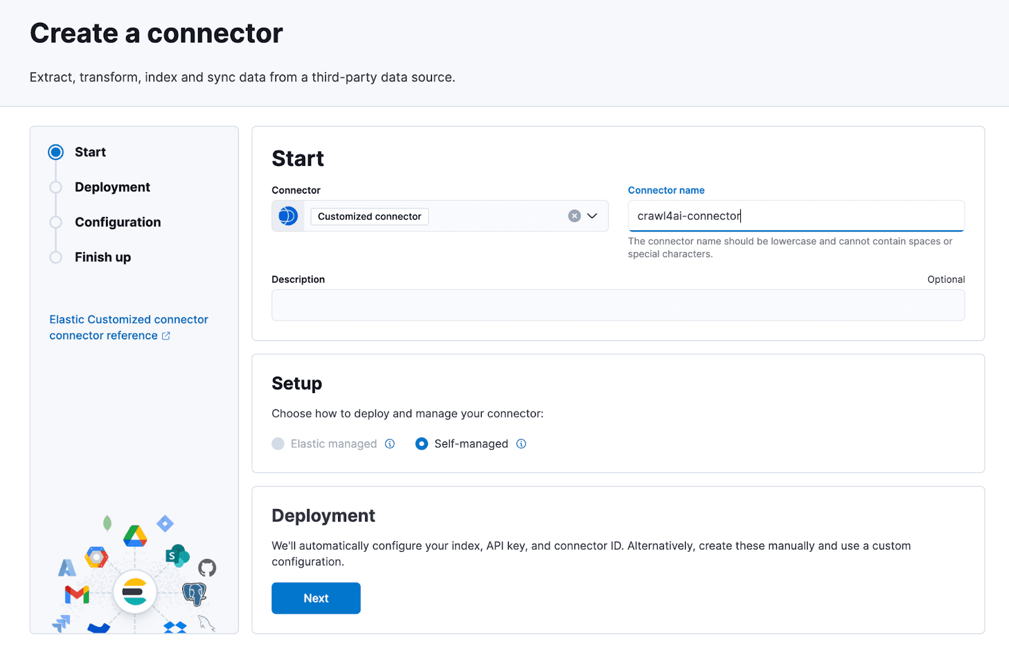Screen dimensions: 1009x651
Task: Open Elastic Customized connector reference link
Action: [129, 320]
